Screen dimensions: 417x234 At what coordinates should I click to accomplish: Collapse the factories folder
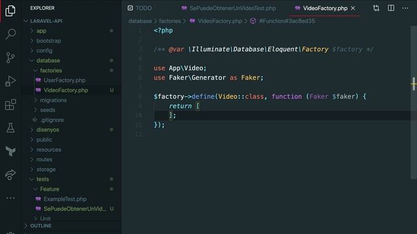[x=51, y=71]
